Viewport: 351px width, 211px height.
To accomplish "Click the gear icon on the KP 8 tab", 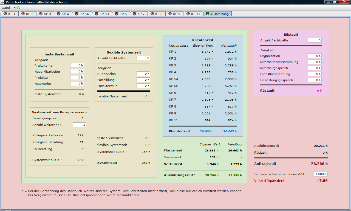I will (x=152, y=14).
